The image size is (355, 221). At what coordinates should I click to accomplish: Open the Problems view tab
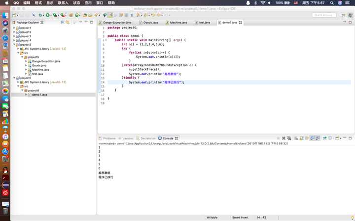click(107, 138)
